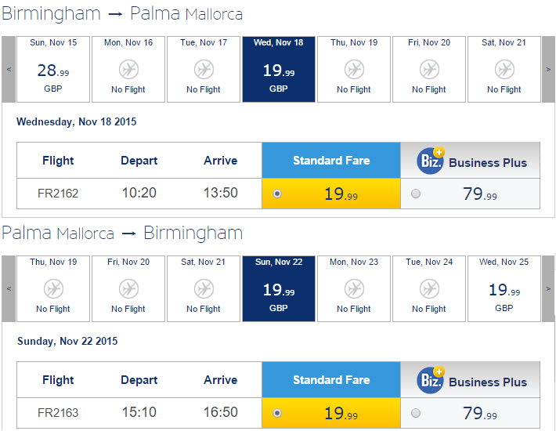Show earlier outbound dates with left arrow
The height and width of the screenshot is (431, 556).
coord(9,69)
